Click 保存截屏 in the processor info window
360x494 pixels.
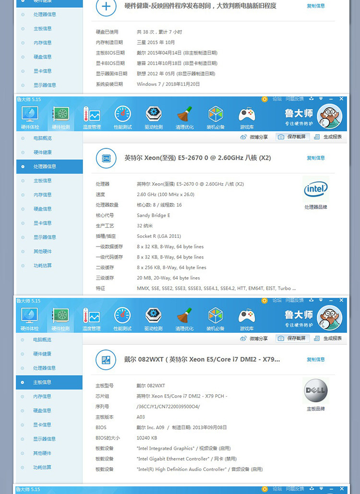coord(292,137)
